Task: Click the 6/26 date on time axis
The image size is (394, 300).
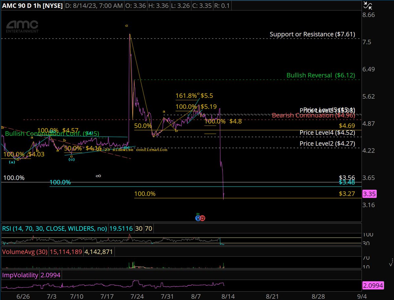Action: point(22,296)
